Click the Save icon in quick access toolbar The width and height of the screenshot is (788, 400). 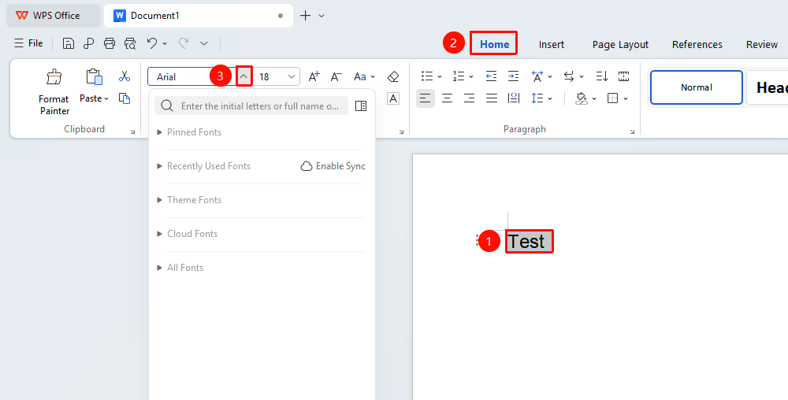69,43
